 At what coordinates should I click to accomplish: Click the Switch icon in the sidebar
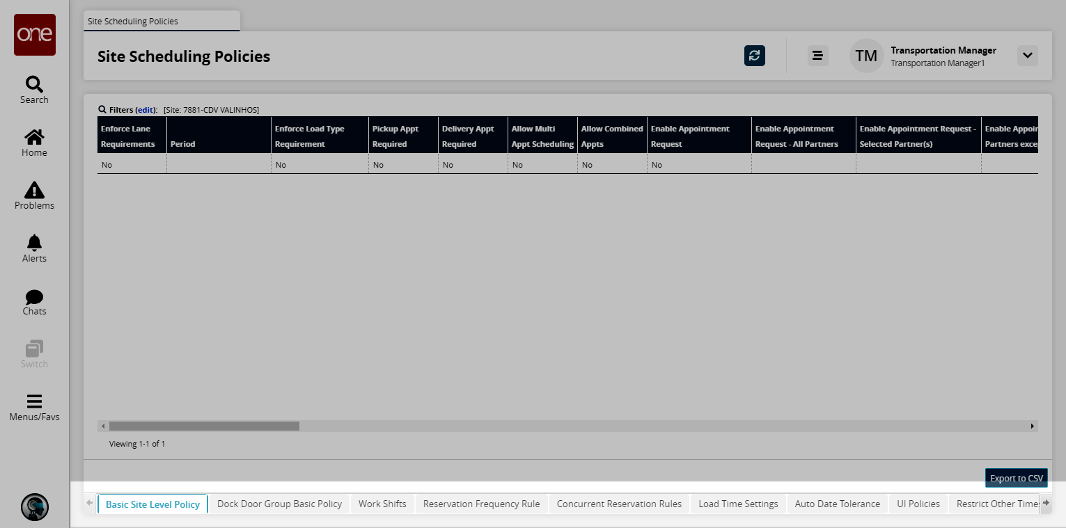(x=34, y=354)
